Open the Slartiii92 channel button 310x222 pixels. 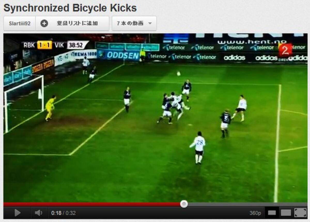[x=20, y=24]
